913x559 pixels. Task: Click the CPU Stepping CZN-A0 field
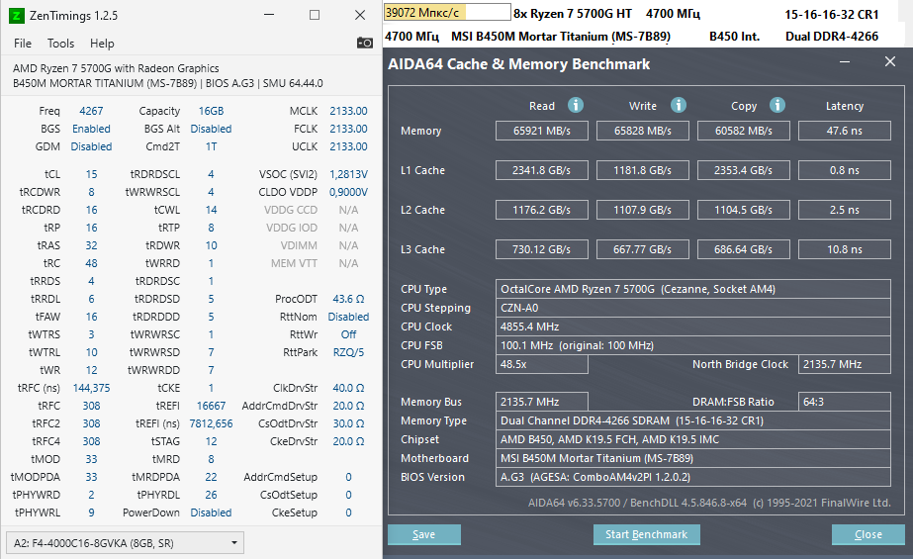click(692, 308)
